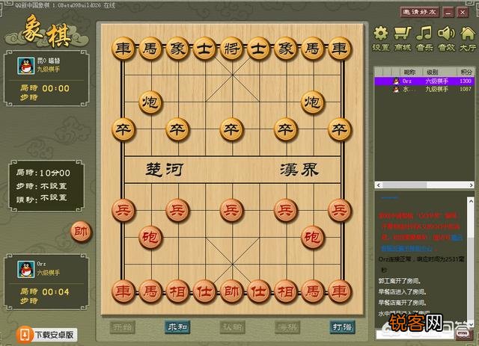Image resolution: width=479 pixels, height=346 pixels.
Task: Select the leftmost red 兵 pawn
Action: (123, 210)
